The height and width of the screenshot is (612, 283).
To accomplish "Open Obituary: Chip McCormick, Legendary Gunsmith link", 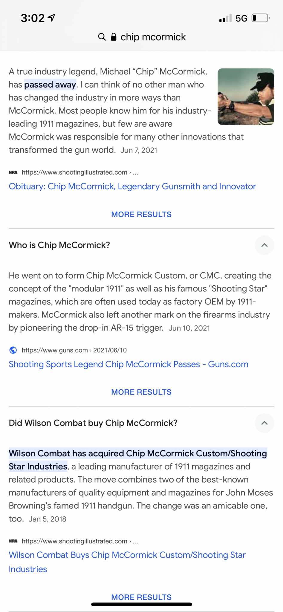I will [x=132, y=186].
